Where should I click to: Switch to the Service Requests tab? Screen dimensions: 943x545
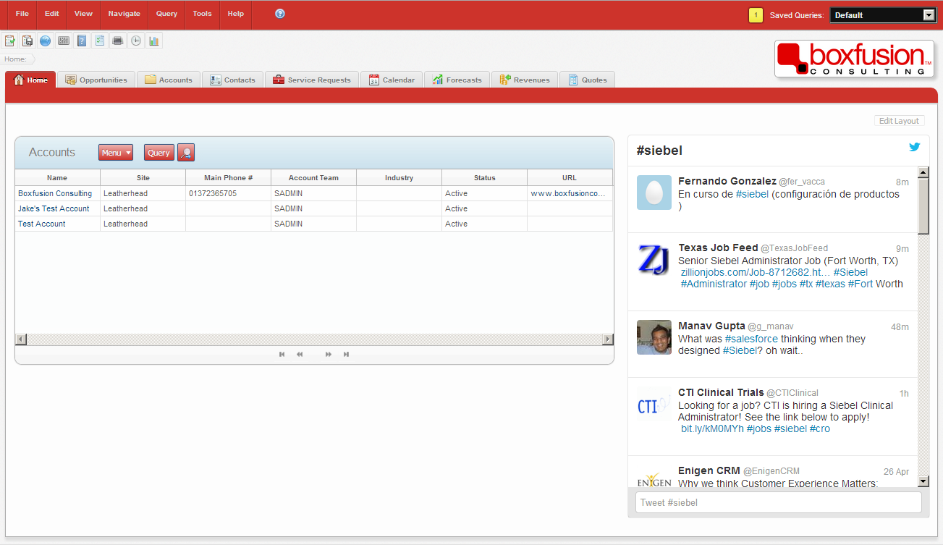tap(312, 80)
